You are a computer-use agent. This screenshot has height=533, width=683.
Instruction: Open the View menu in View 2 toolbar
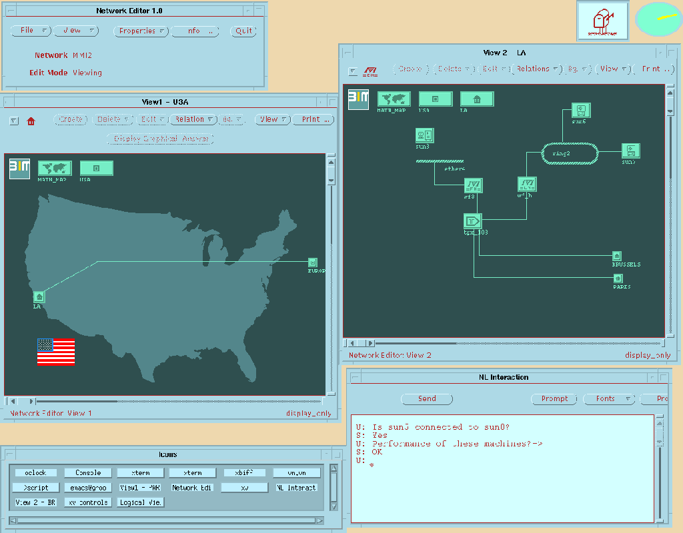click(614, 69)
